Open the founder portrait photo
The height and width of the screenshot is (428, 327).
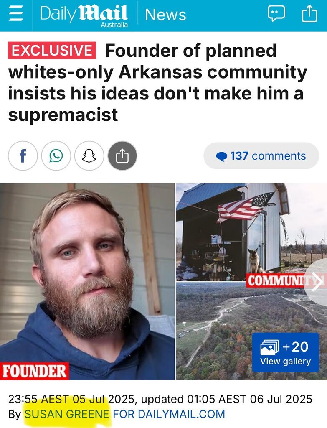pyautogui.click(x=87, y=281)
